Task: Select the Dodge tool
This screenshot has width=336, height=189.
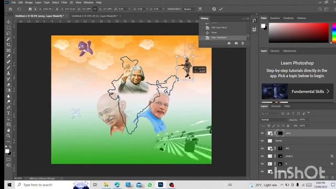Action: click(x=8, y=102)
